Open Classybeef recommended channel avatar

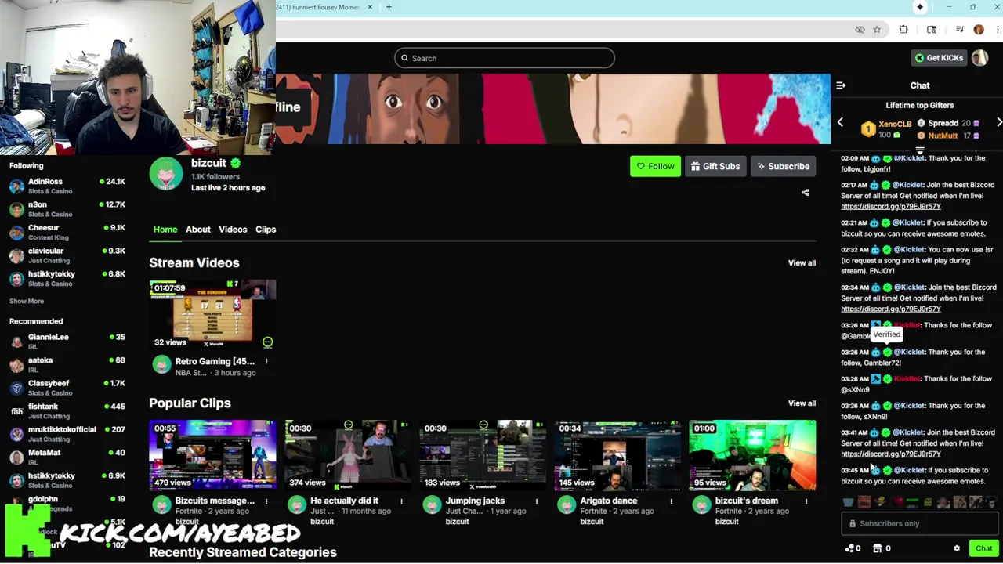click(x=16, y=389)
